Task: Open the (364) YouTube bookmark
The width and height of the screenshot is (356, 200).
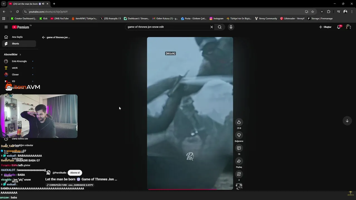Action: click(60, 19)
